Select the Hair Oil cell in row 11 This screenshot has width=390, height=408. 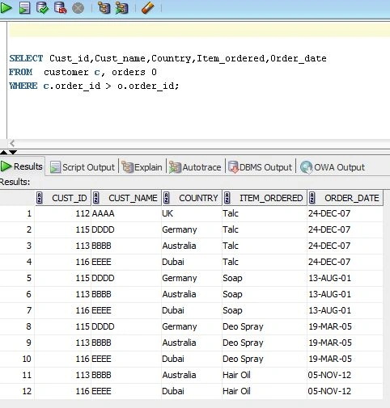tap(265, 375)
